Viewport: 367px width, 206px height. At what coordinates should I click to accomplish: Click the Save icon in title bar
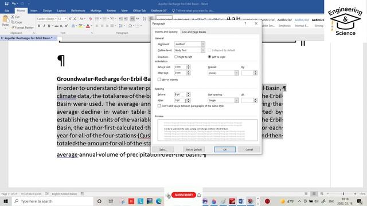click(6, 3)
